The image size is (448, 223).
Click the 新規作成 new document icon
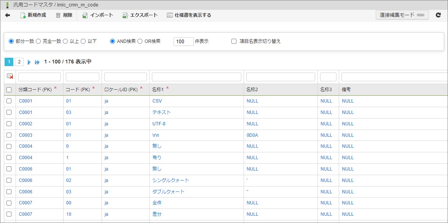click(x=23, y=15)
